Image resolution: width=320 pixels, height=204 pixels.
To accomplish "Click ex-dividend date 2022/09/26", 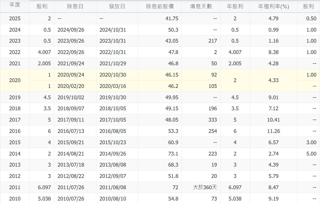I will tap(71, 52).
